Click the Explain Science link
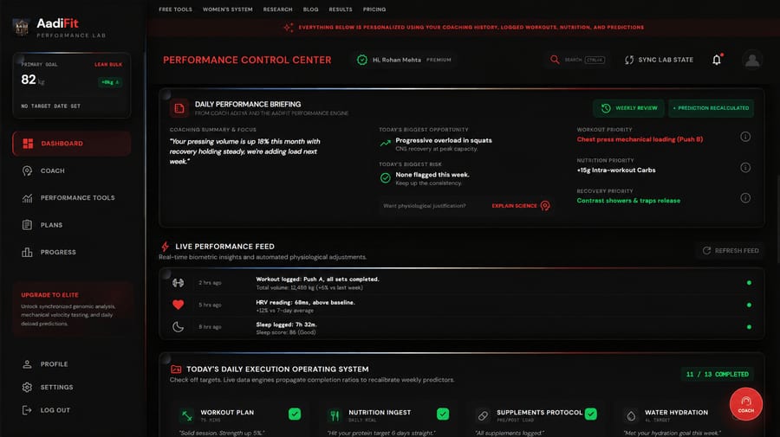This screenshot has height=437, width=780. tap(520, 206)
